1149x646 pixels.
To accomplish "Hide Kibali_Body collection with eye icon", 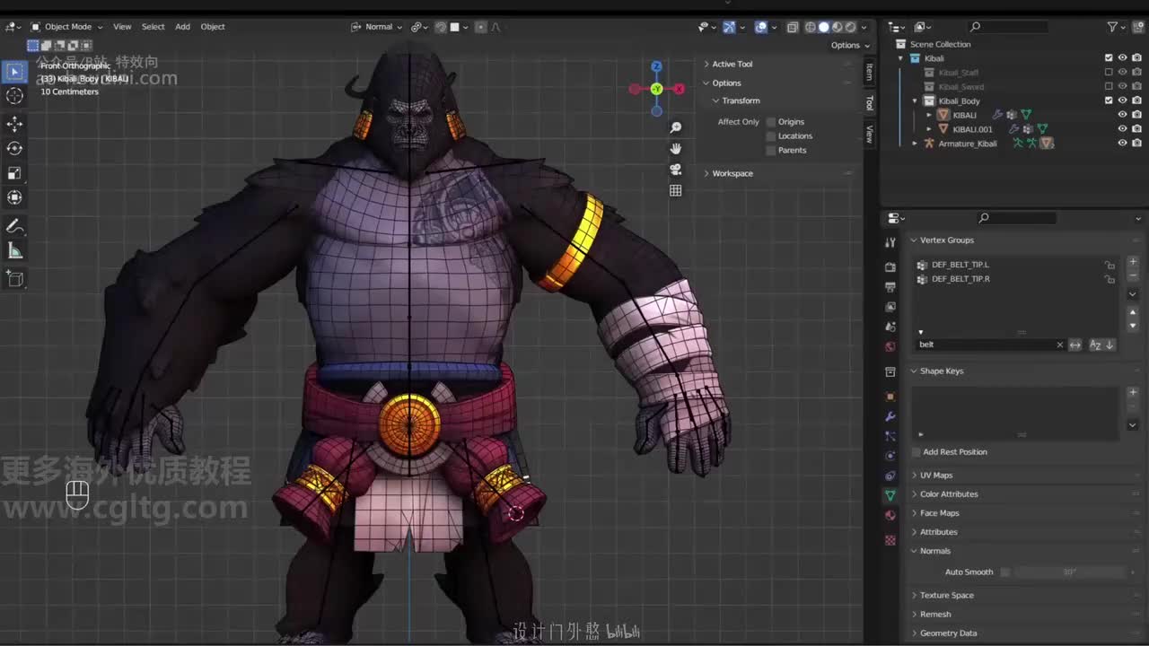I will (x=1122, y=100).
